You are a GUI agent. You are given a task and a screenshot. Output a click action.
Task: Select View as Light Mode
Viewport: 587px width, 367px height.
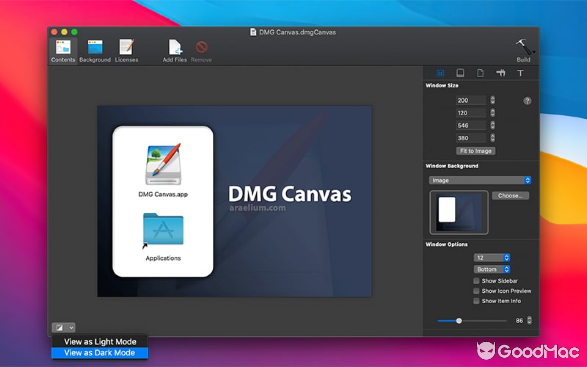(x=100, y=341)
